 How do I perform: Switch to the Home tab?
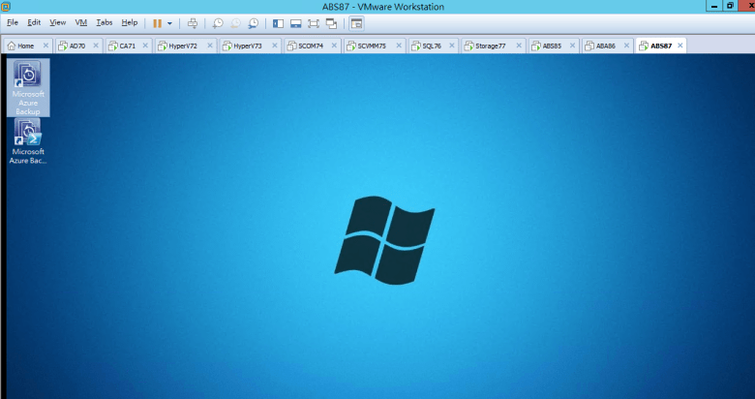[x=25, y=46]
